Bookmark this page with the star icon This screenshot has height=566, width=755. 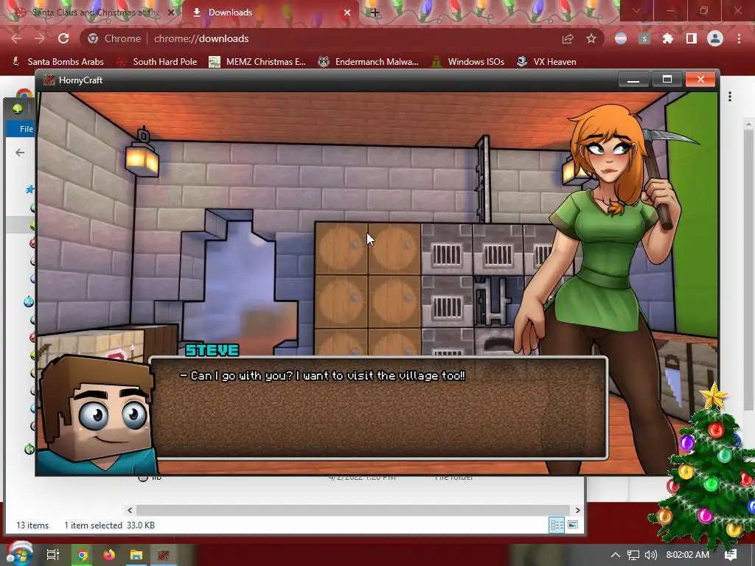click(591, 38)
